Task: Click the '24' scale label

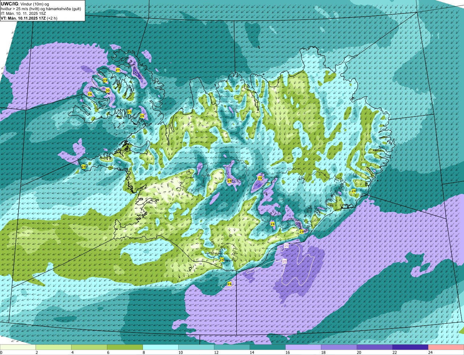Action: coord(430,352)
